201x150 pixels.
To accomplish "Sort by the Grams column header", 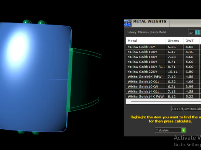I will point(175,41).
